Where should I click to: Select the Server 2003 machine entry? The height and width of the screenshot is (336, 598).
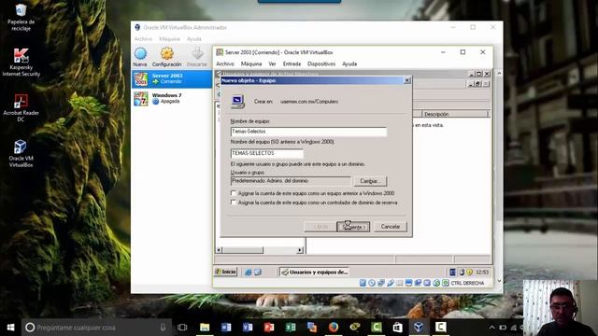pyautogui.click(x=172, y=78)
